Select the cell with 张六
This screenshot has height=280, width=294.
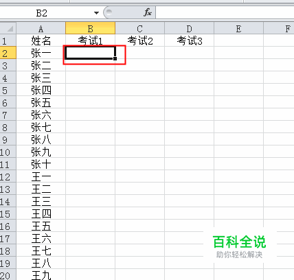coord(41,115)
